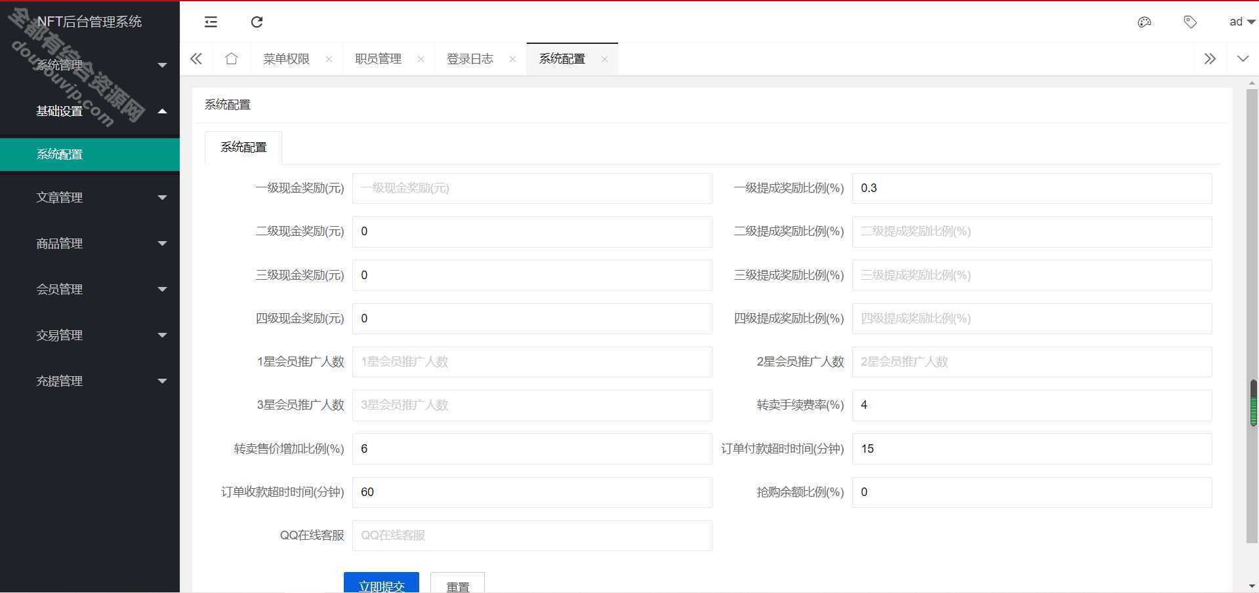Click the NFT后台管理系统 logo title
The height and width of the screenshot is (593, 1259).
tap(89, 22)
